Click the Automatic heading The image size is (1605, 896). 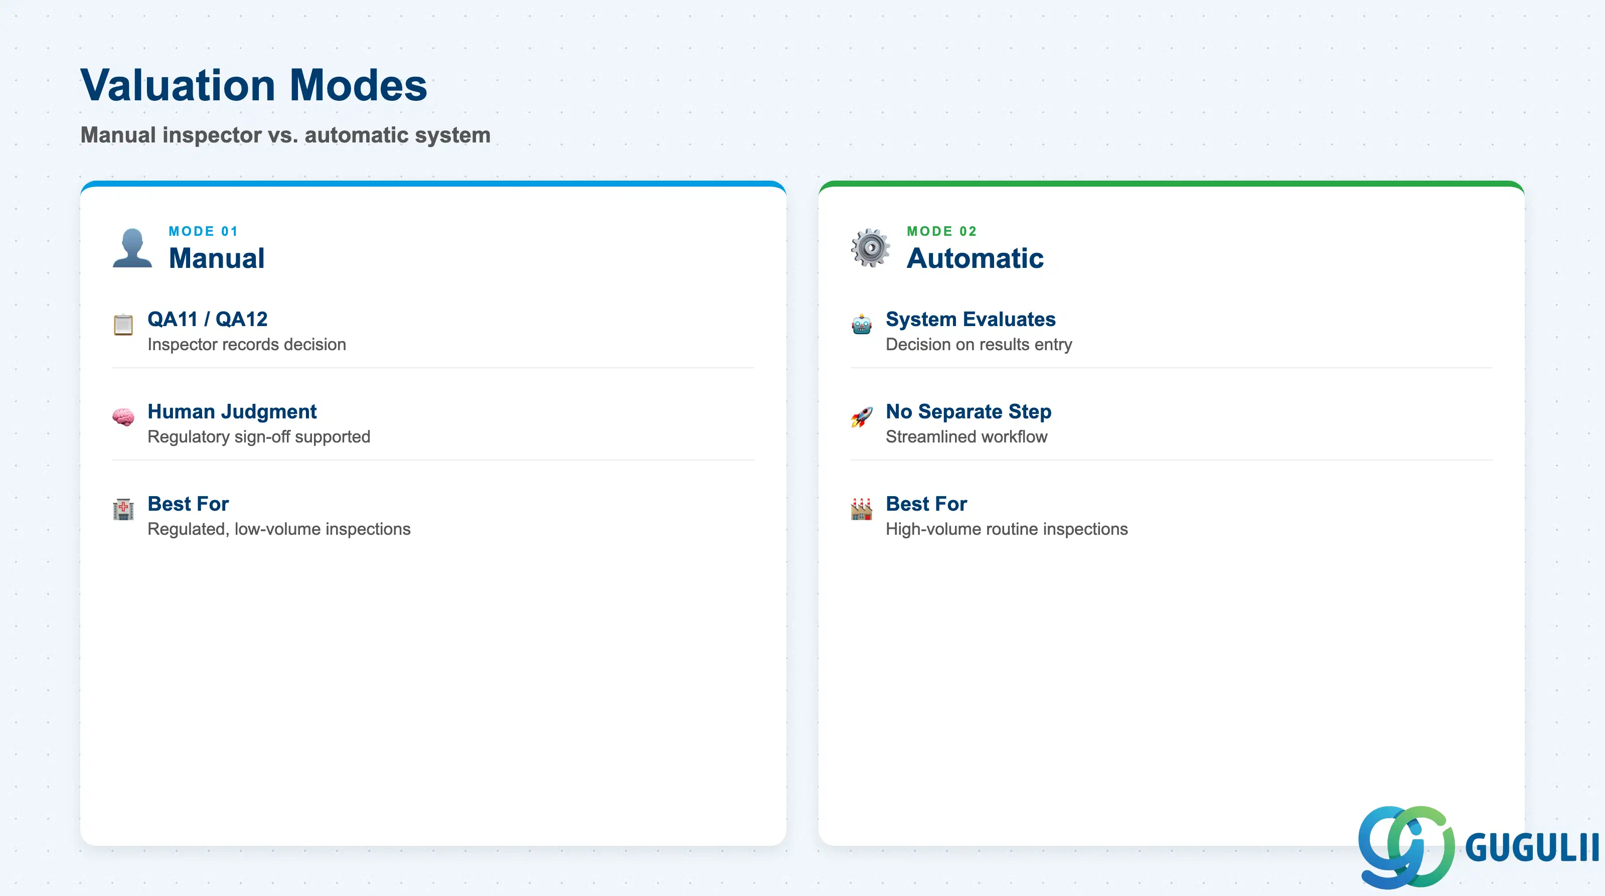click(x=975, y=258)
